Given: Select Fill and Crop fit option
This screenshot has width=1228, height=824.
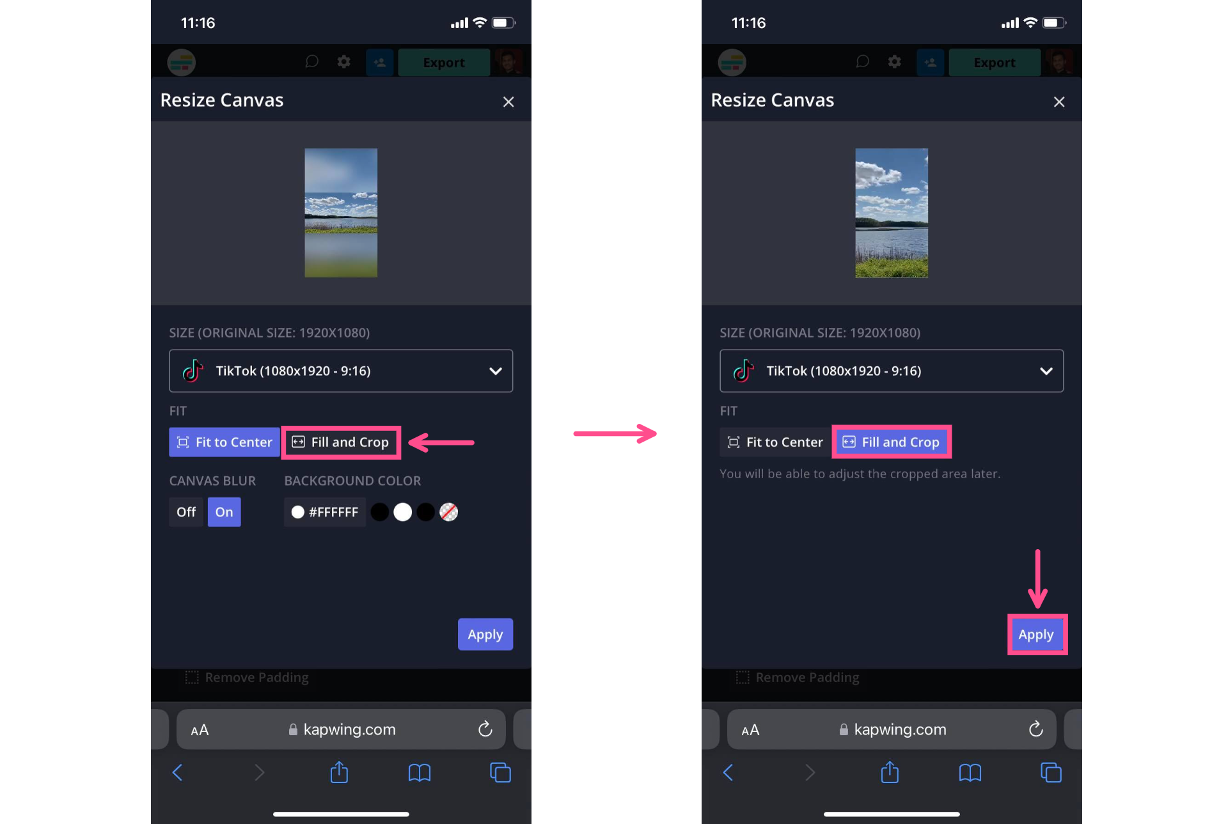Looking at the screenshot, I should [x=340, y=442].
